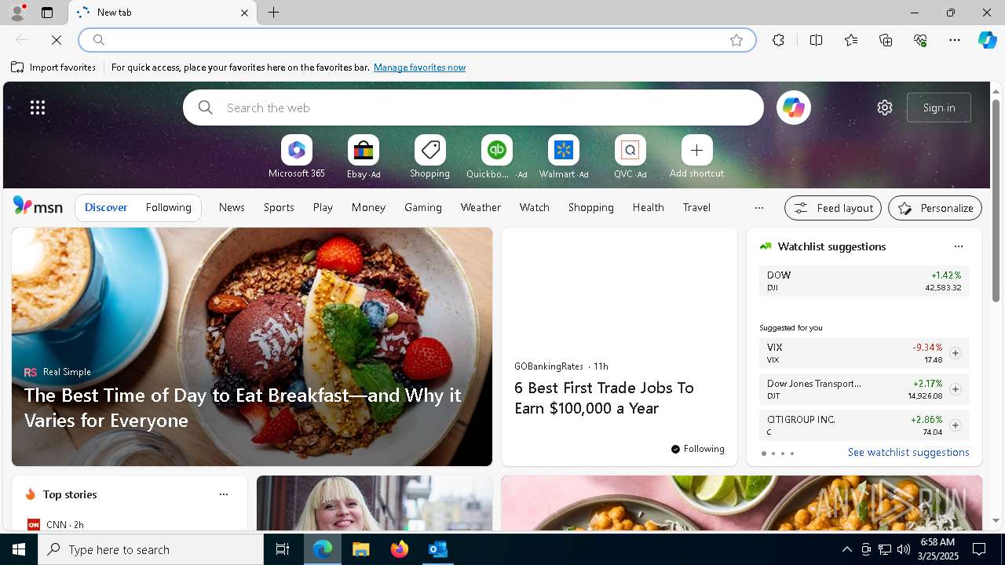The width and height of the screenshot is (1005, 565).
Task: Go to the msn logo home
Action: (38, 206)
